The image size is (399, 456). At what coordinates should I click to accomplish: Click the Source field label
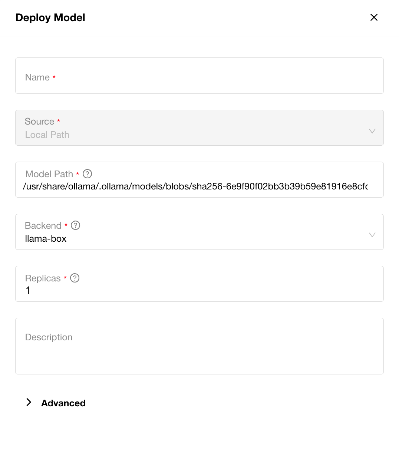(x=39, y=122)
